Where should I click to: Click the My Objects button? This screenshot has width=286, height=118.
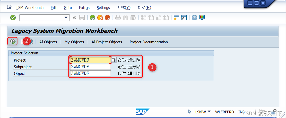tap(74, 42)
